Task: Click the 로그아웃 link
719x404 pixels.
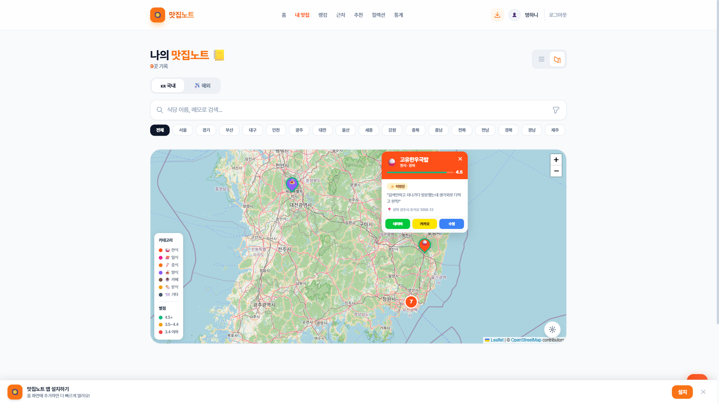Action: pyautogui.click(x=558, y=15)
